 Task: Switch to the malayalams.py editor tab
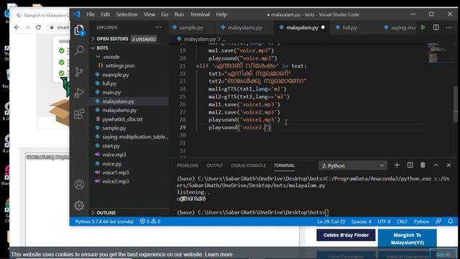coord(244,27)
